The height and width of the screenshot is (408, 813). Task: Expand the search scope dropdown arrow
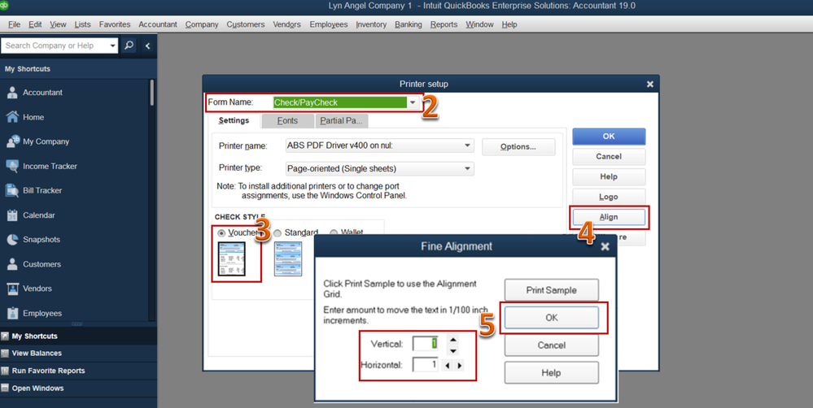pos(113,46)
